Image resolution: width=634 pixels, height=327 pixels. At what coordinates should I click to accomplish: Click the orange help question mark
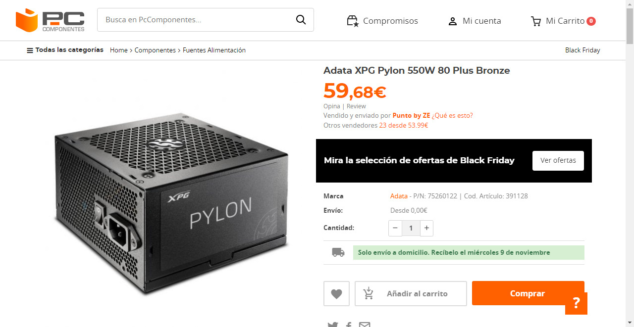tap(576, 303)
